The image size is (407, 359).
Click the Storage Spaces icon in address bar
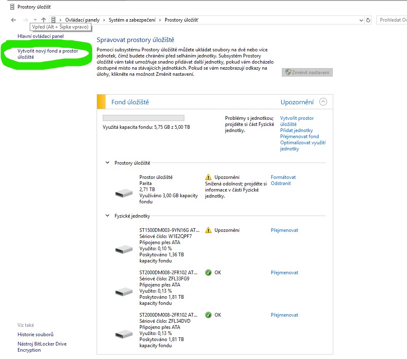tap(53, 20)
